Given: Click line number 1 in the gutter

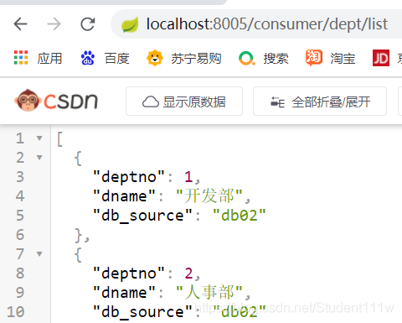Looking at the screenshot, I should point(20,138).
